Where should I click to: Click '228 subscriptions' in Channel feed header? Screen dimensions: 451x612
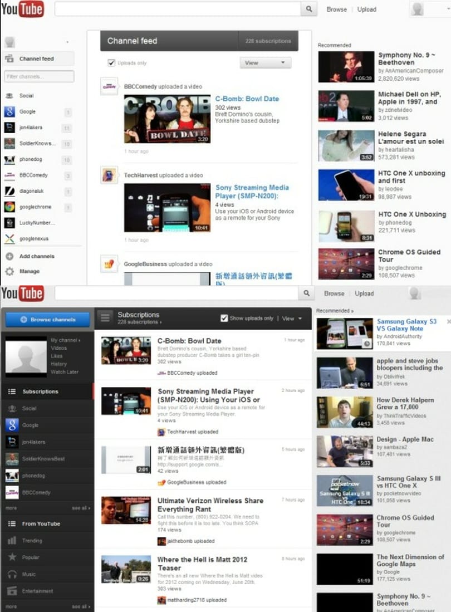click(268, 41)
